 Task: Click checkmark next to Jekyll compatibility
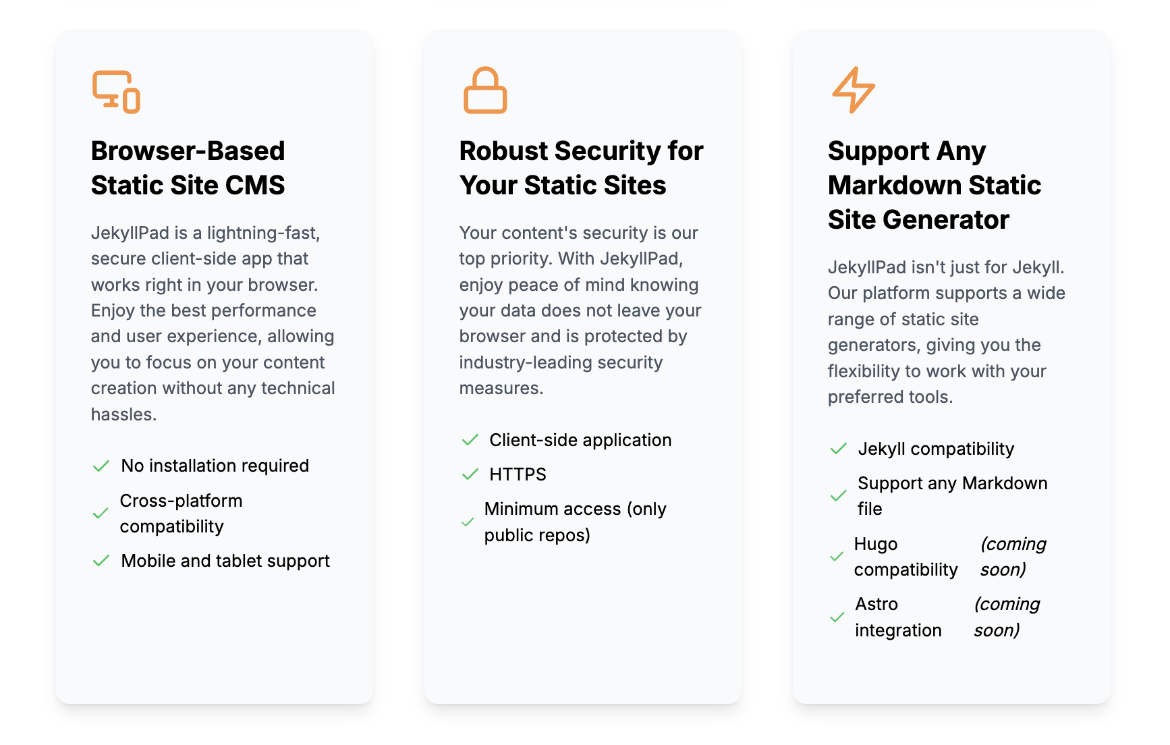(x=839, y=449)
